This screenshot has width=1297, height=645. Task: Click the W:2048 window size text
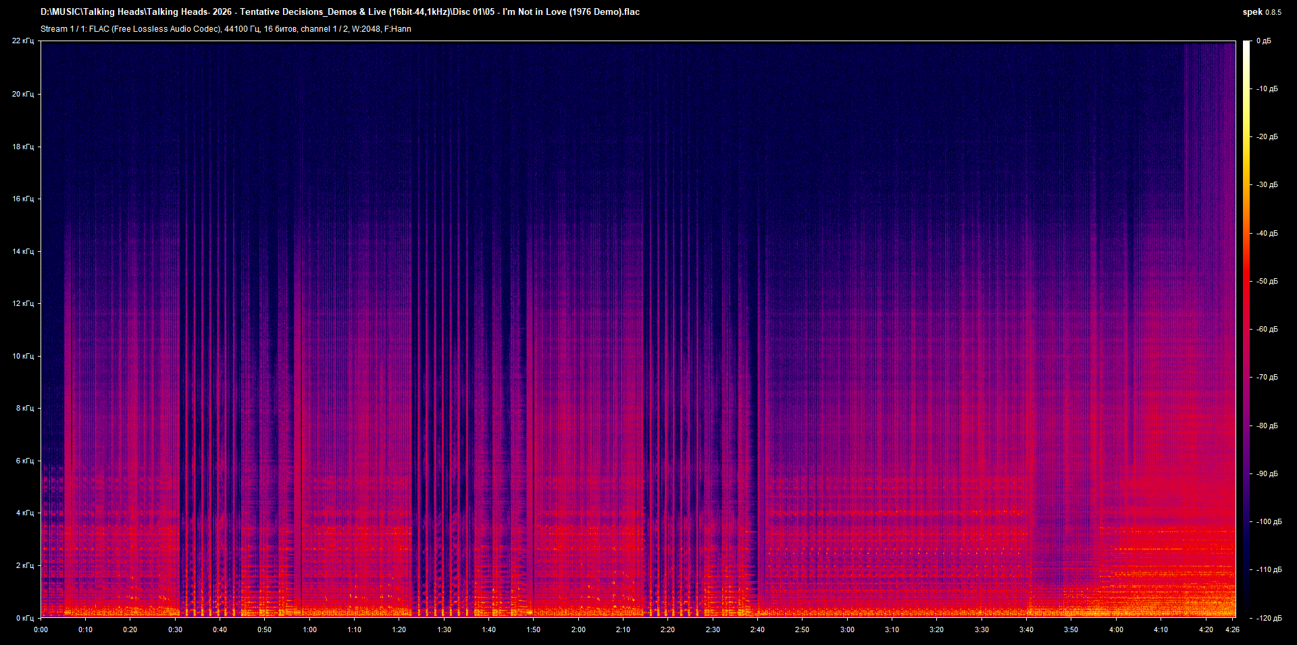click(365, 29)
